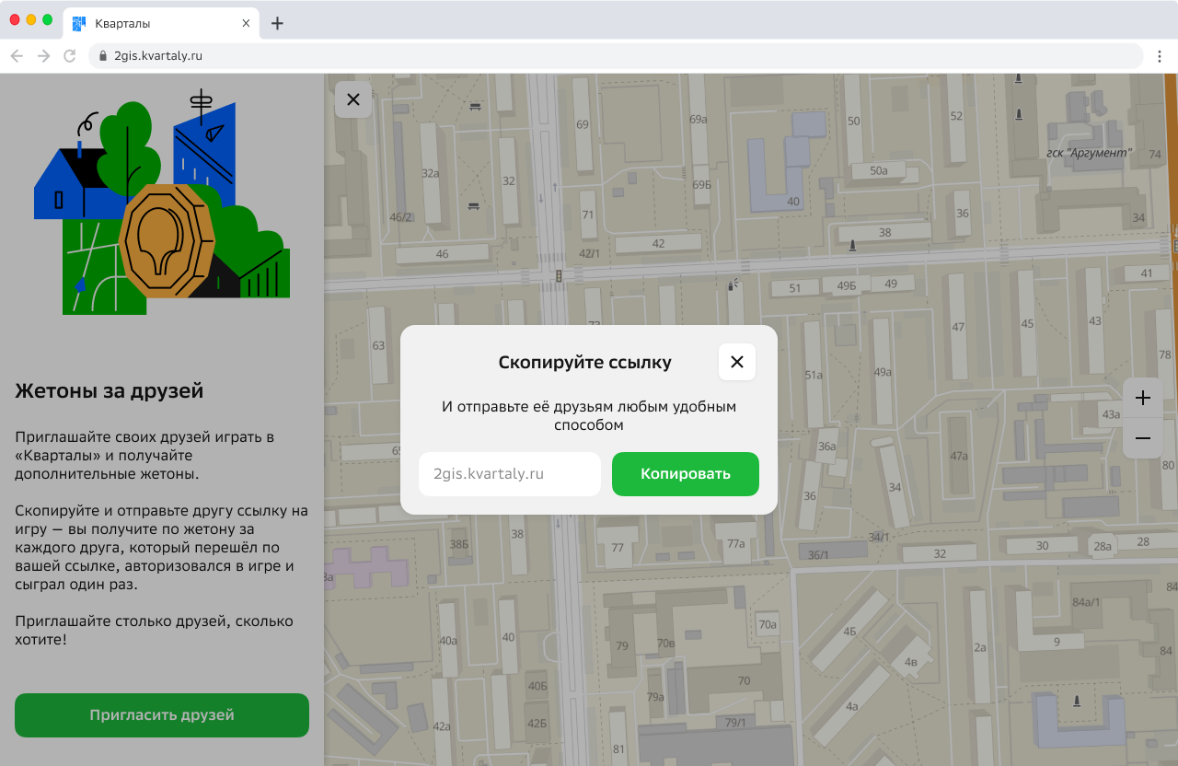
Task: Click the Копировать button
Action: pos(685,474)
